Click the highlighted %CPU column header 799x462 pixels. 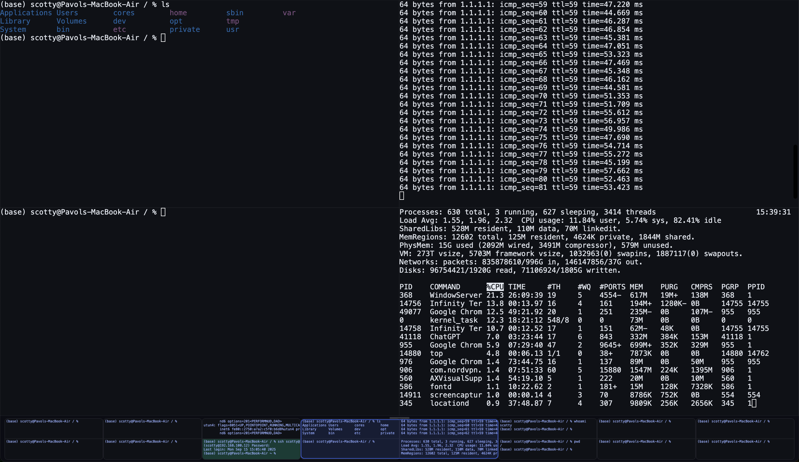pos(495,287)
